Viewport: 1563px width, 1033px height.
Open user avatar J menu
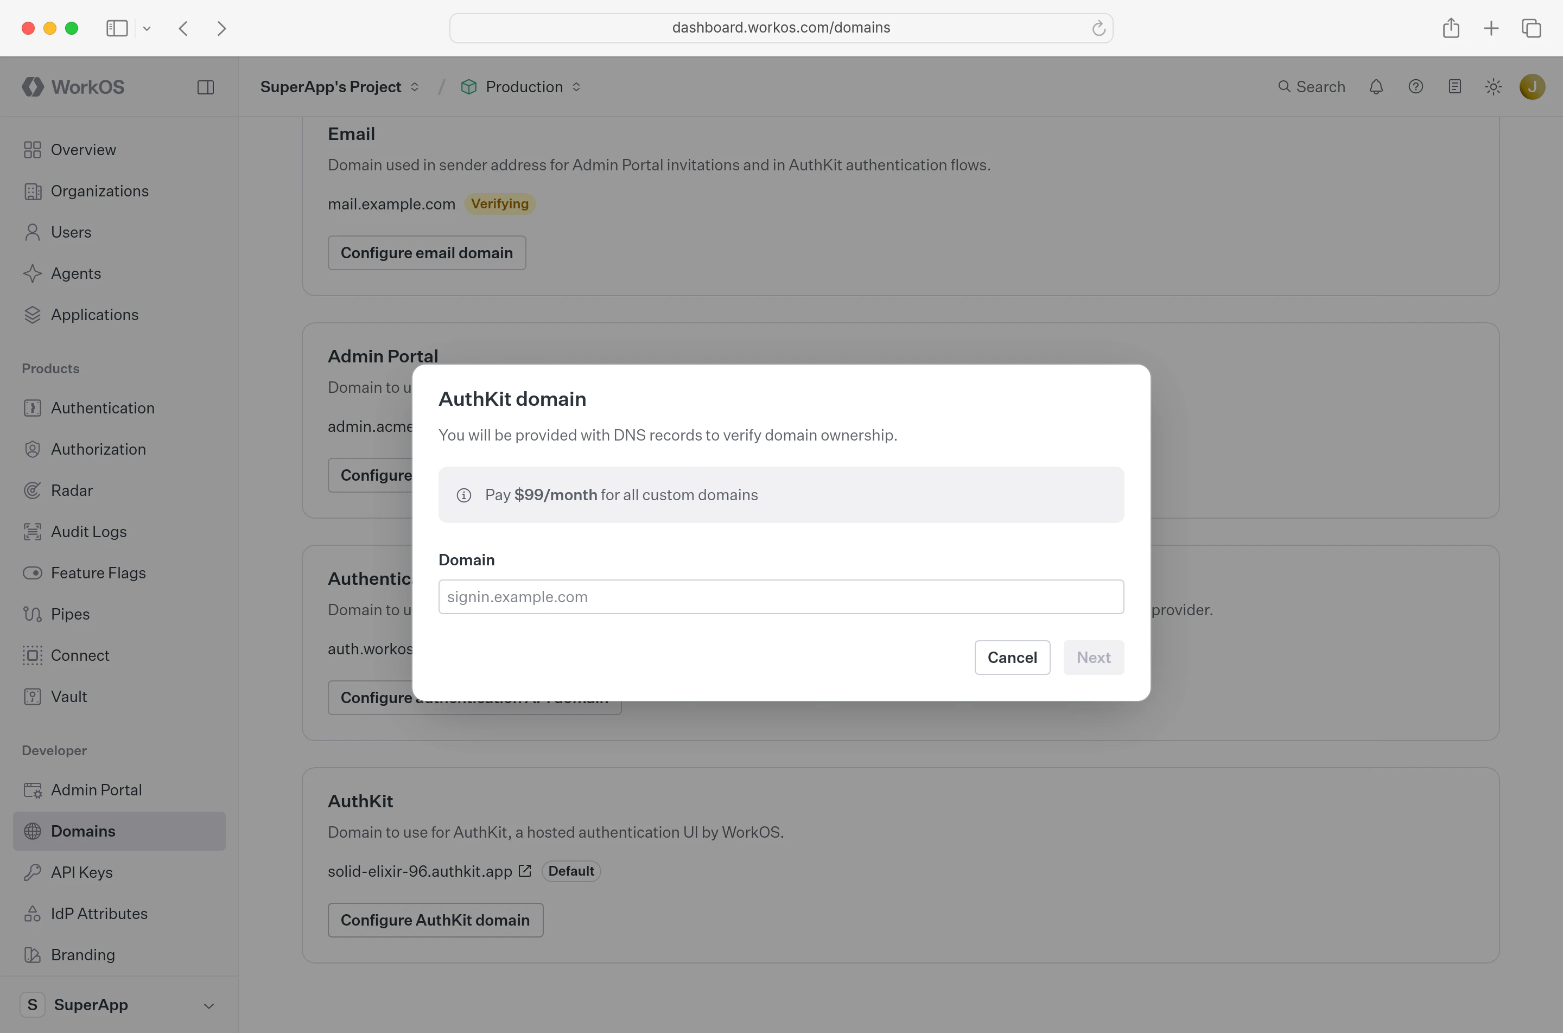point(1532,87)
